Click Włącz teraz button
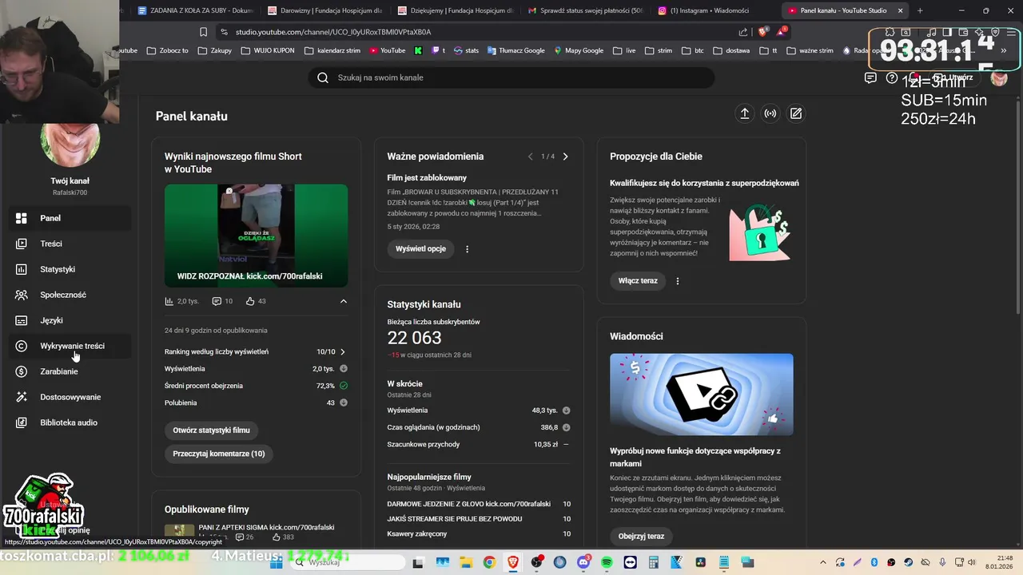 tap(638, 280)
